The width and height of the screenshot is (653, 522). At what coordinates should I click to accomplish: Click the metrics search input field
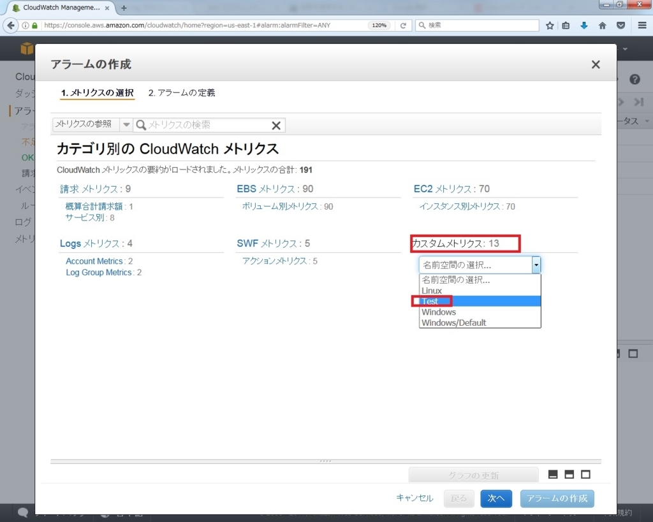209,125
